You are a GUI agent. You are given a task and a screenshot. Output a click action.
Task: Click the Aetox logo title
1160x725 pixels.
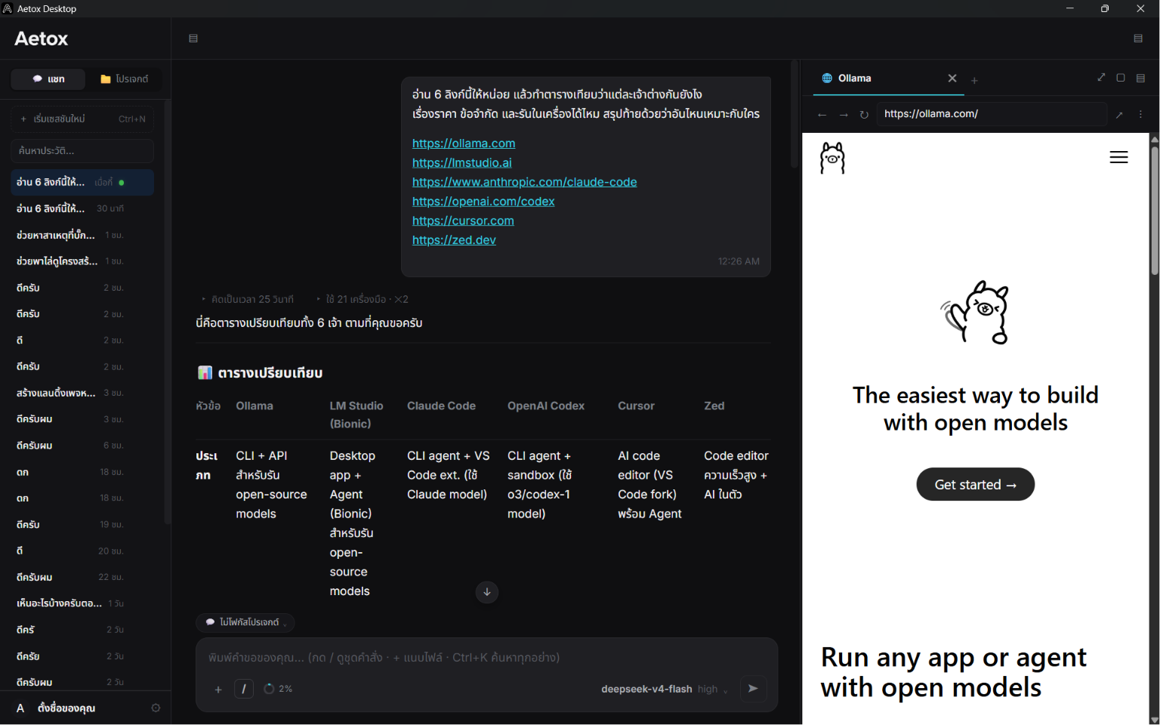click(x=42, y=39)
